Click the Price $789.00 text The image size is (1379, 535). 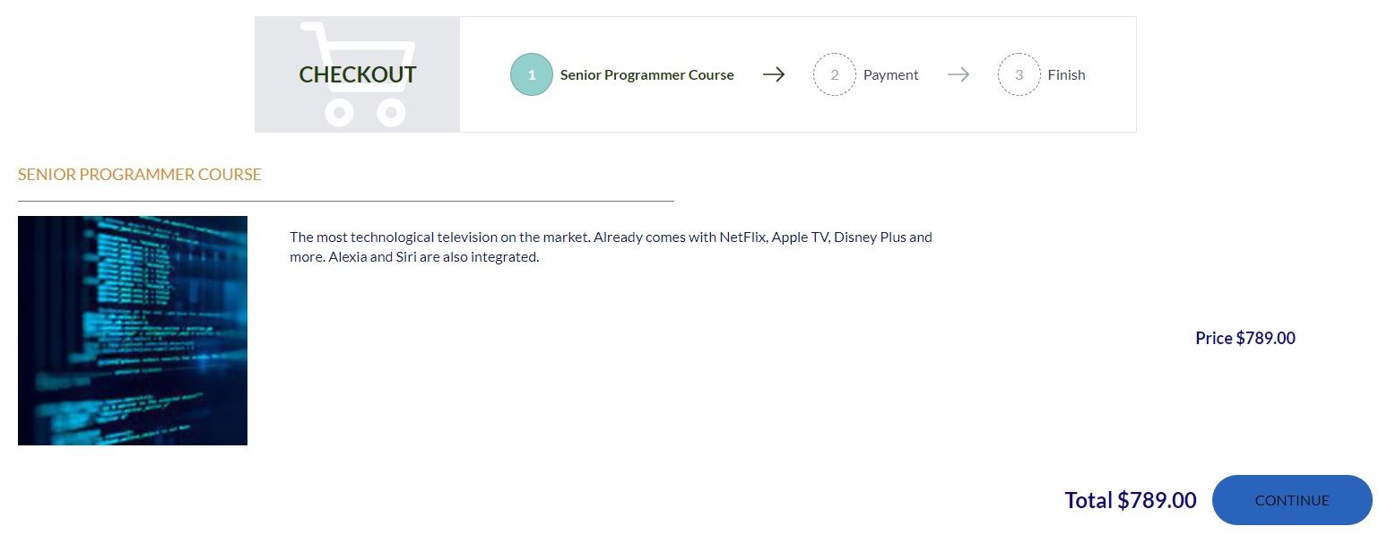pyautogui.click(x=1245, y=338)
